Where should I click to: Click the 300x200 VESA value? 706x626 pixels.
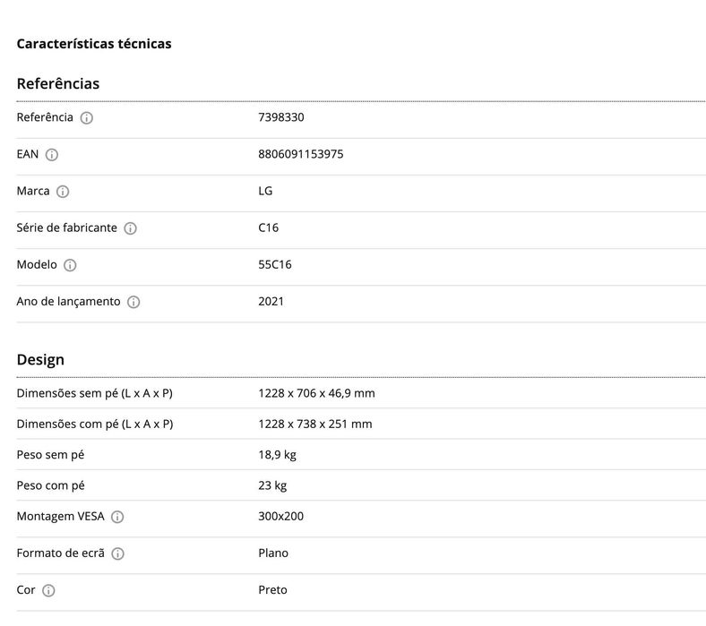[x=280, y=516]
